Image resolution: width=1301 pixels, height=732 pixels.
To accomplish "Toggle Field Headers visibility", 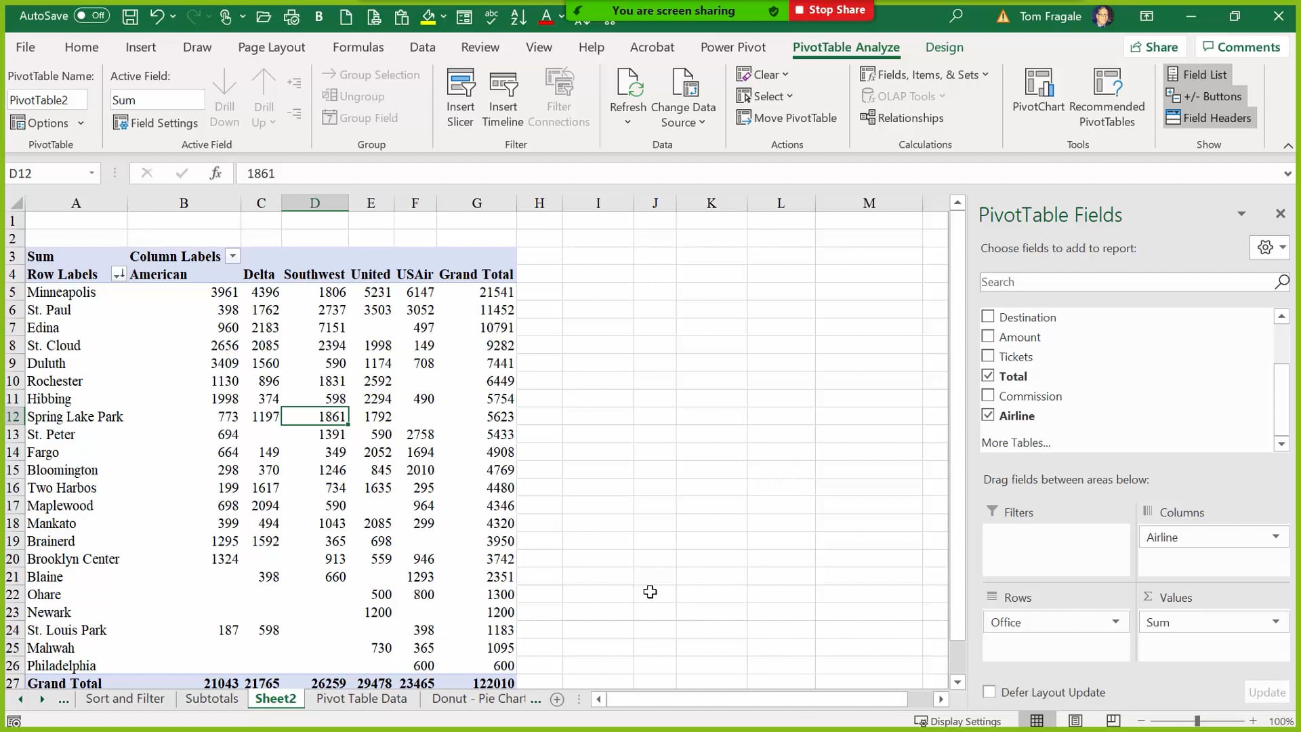I will pyautogui.click(x=1210, y=117).
